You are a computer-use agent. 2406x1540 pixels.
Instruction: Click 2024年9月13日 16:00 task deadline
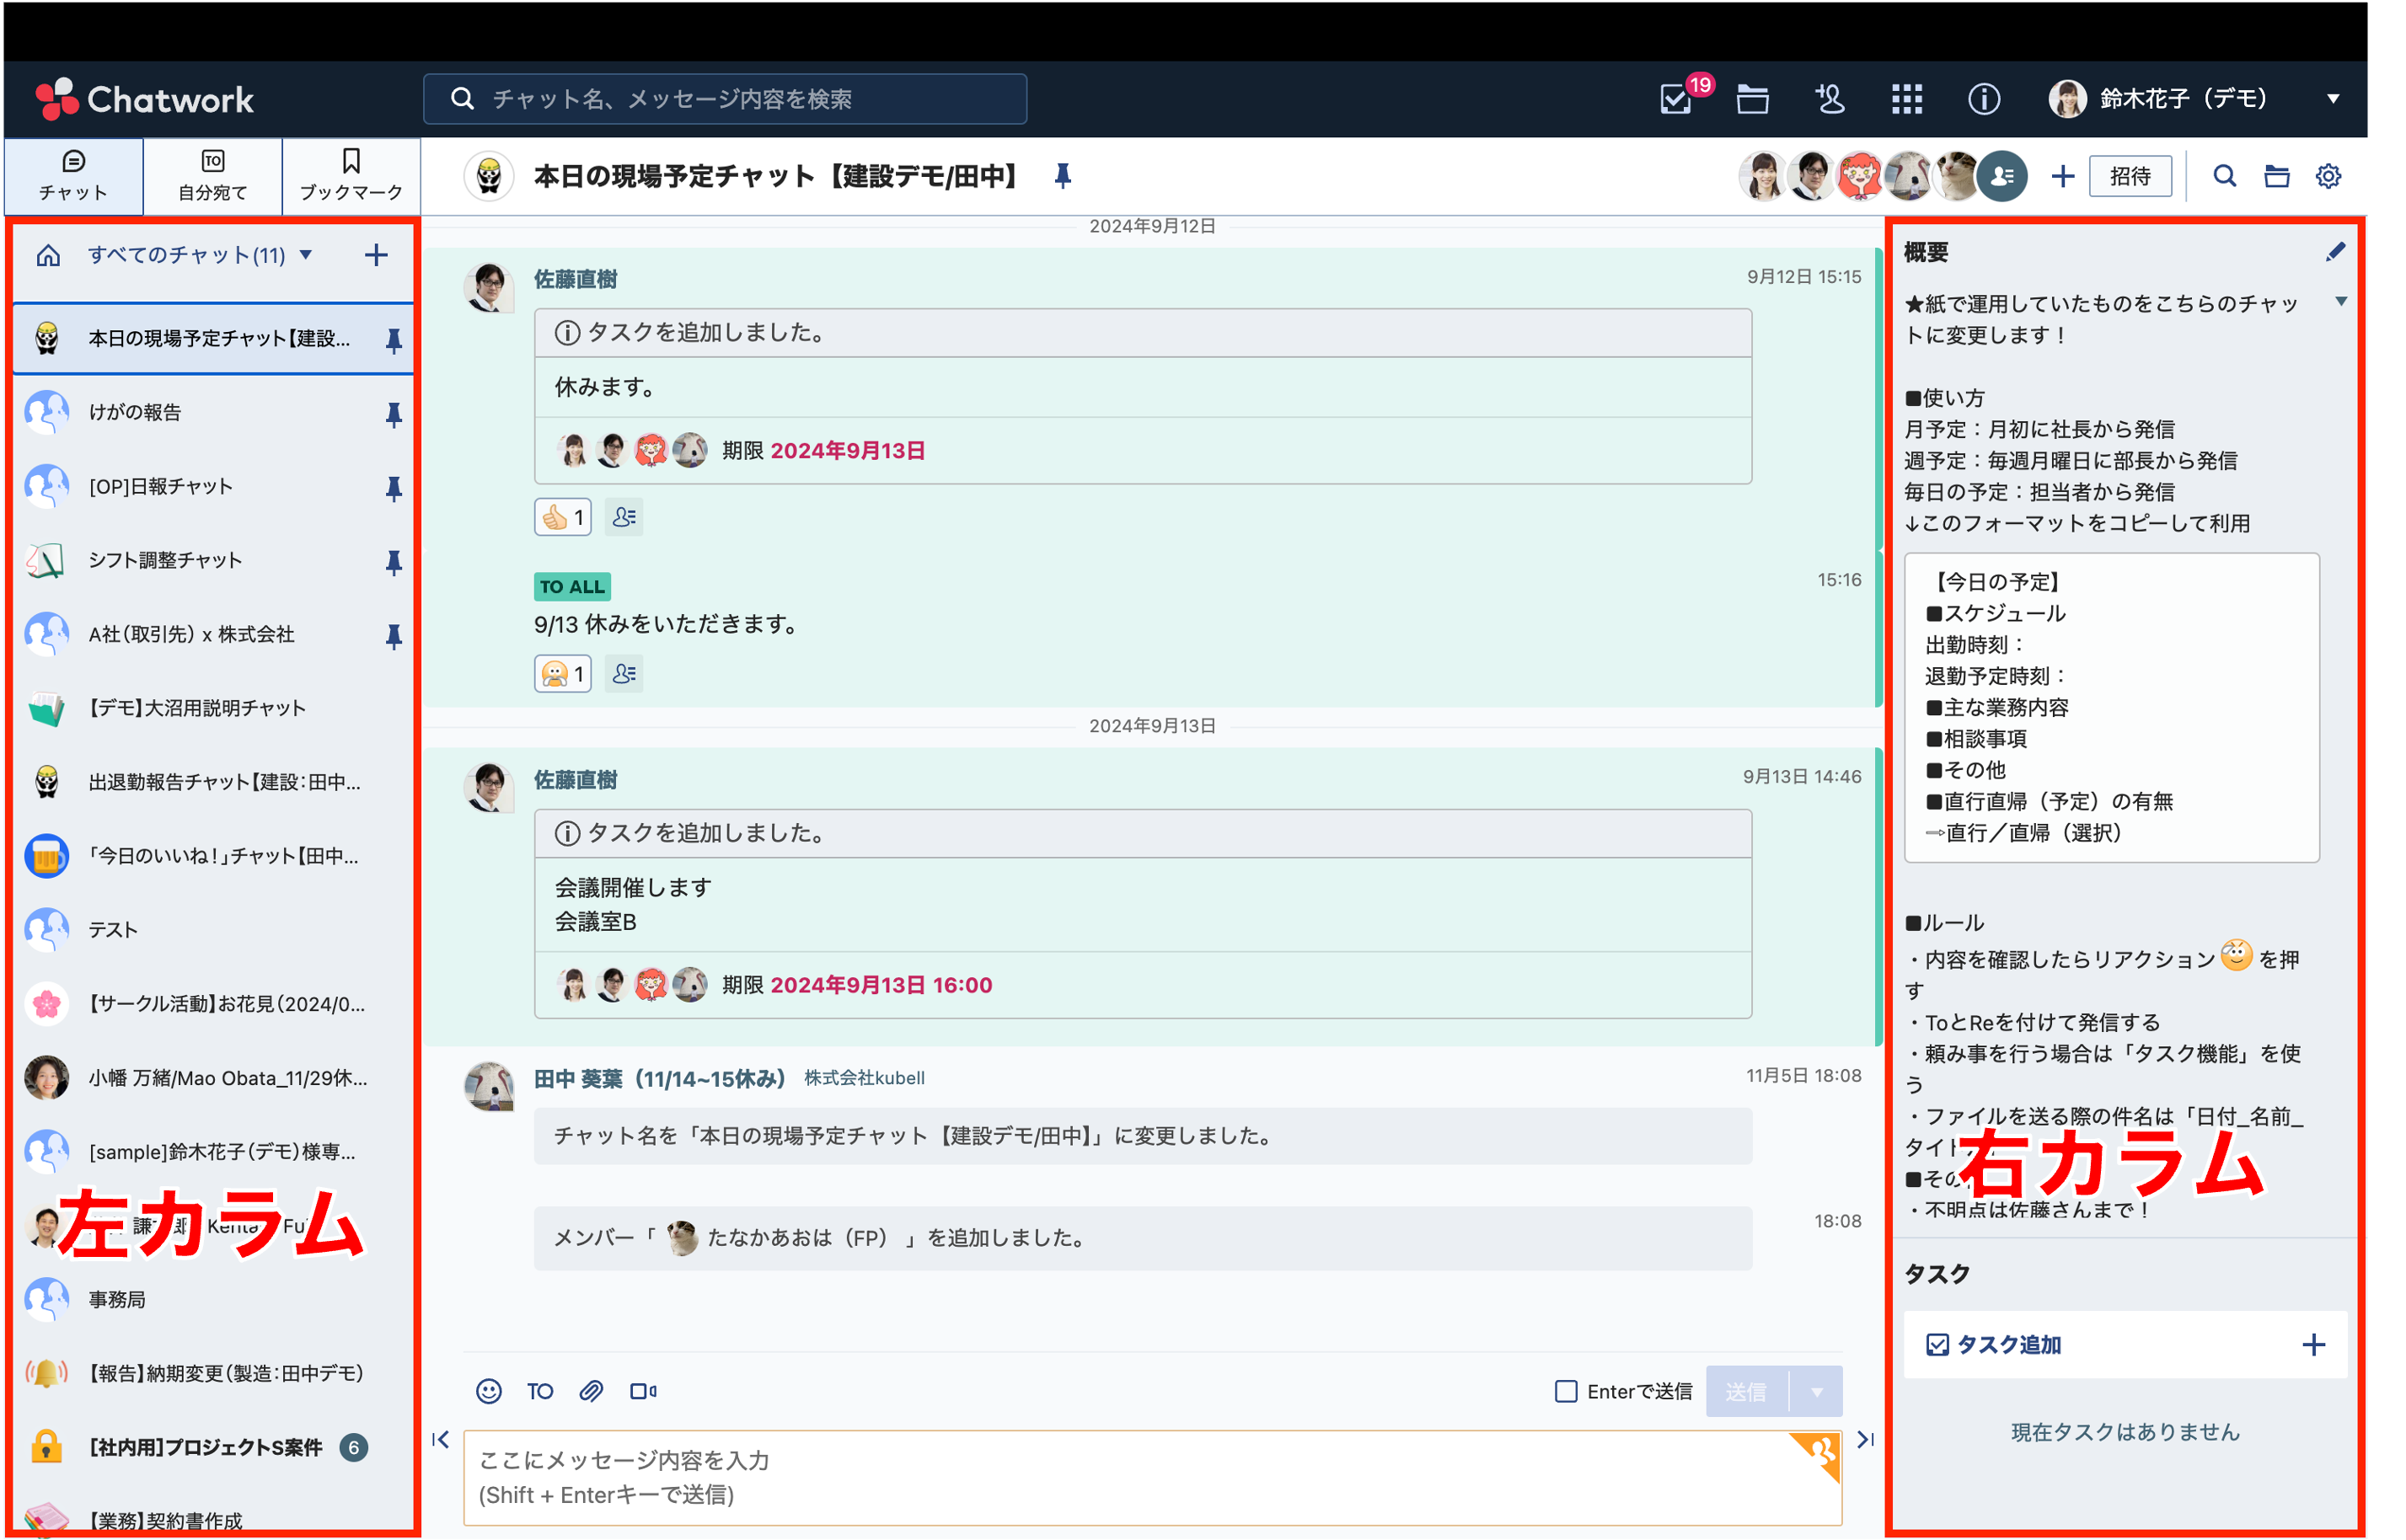pyautogui.click(x=881, y=986)
